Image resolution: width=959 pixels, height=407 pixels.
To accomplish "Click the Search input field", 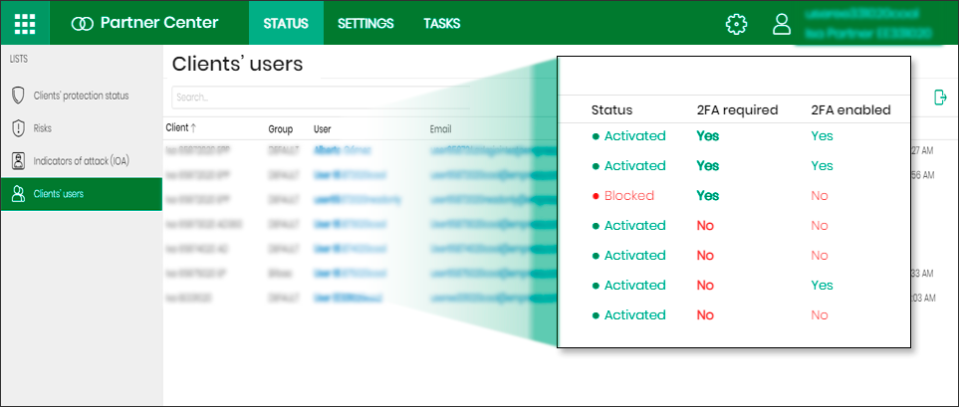I will point(321,98).
